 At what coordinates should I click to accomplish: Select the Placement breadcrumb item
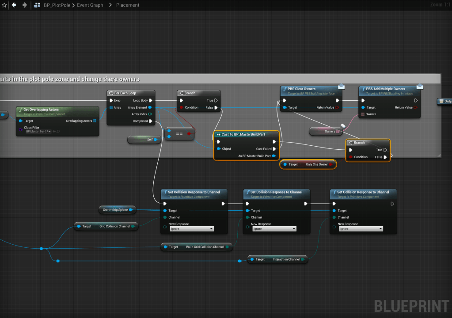(128, 5)
